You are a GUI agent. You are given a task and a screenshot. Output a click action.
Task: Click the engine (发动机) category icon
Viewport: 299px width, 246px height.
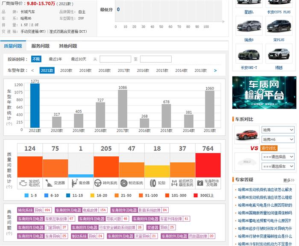coord(23,183)
